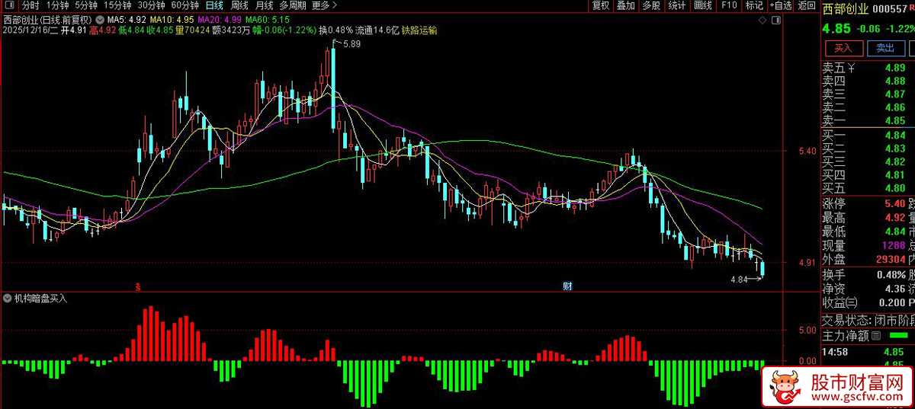Add stock to watchlist with +自选
The width and height of the screenshot is (915, 409).
point(779,5)
